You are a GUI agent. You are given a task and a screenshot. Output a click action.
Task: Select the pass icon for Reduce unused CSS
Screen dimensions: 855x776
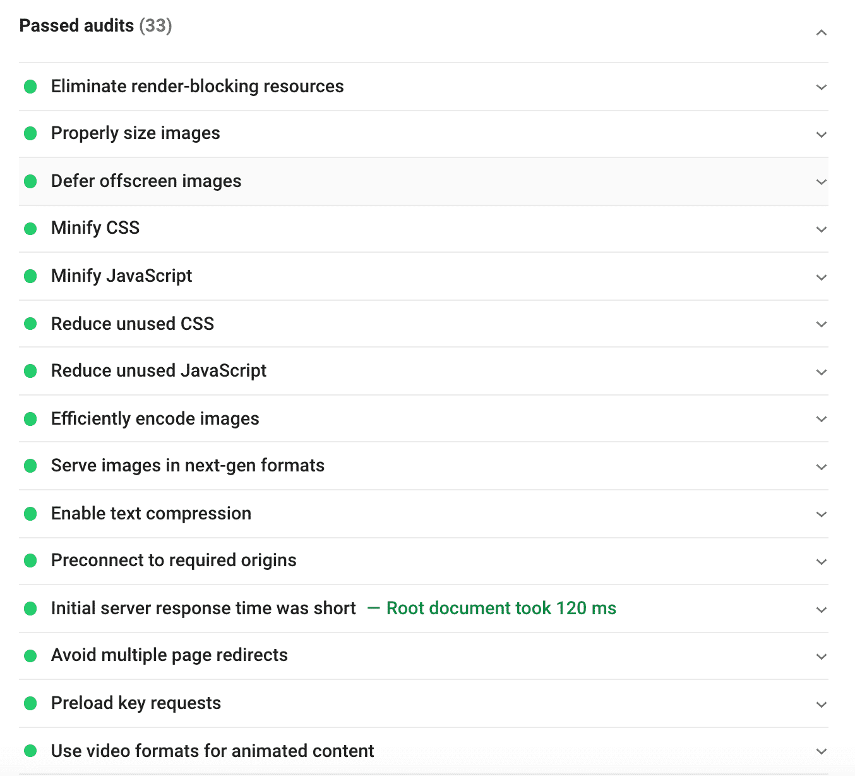(x=30, y=324)
